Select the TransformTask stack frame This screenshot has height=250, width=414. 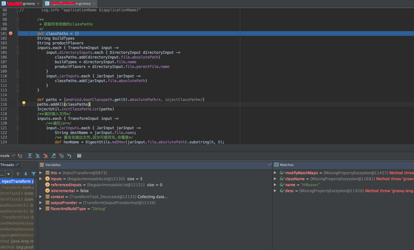pos(17,217)
